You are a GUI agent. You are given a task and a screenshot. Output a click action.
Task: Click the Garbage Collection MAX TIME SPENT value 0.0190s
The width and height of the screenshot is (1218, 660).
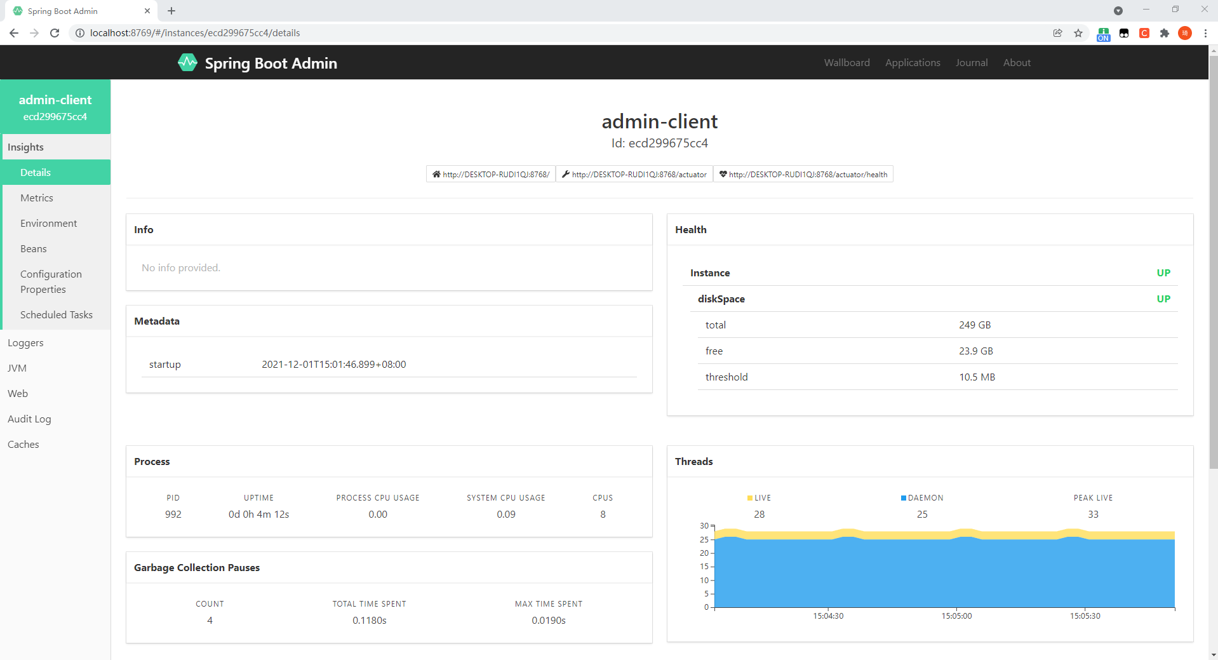tap(549, 620)
